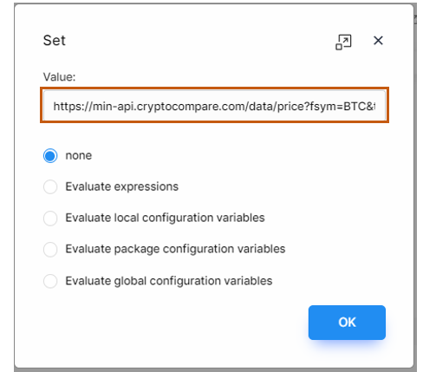Open the dialog in a pop-out window
436x372 pixels.
click(343, 42)
